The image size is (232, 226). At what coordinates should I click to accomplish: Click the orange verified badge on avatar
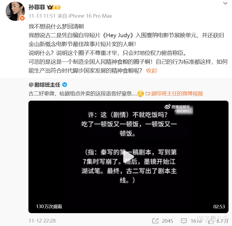[x=22, y=18]
